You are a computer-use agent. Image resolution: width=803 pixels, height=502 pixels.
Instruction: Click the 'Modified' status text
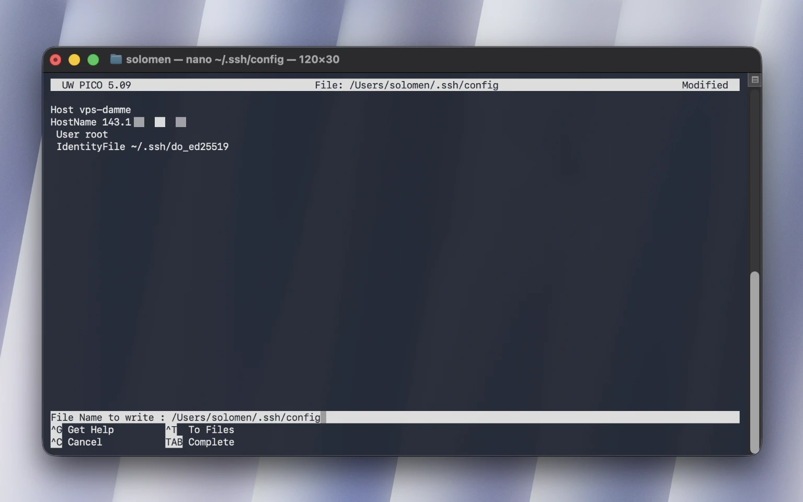point(705,85)
